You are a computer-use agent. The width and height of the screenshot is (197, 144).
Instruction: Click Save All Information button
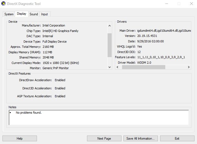(140, 138)
